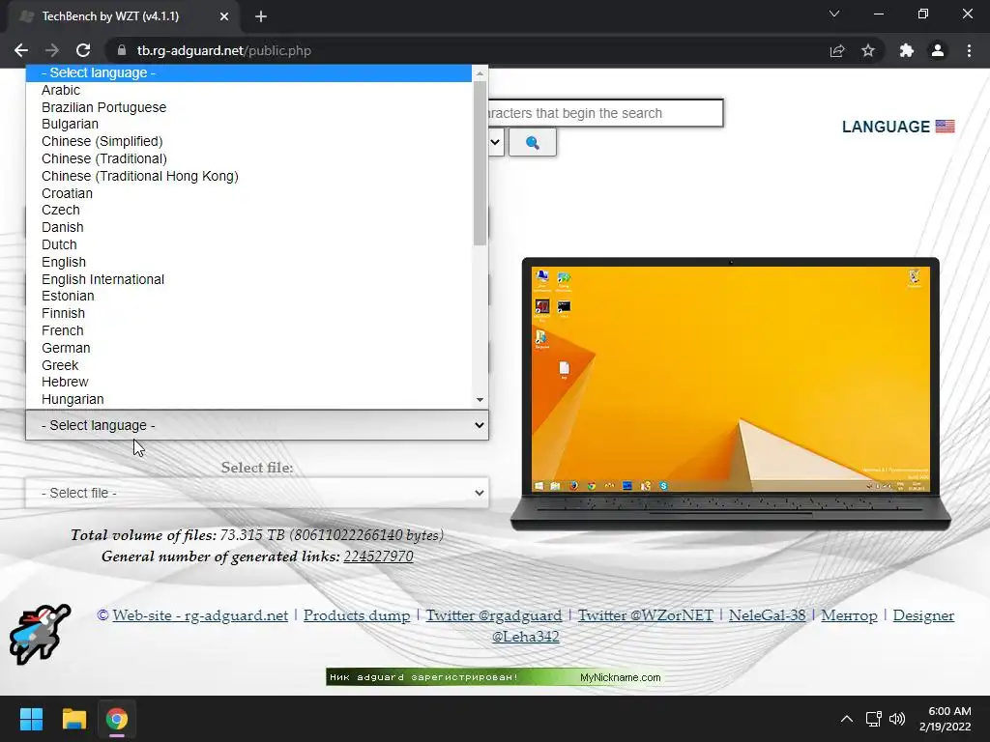Open volume control tray icon
The height and width of the screenshot is (742, 990).
coord(896,719)
